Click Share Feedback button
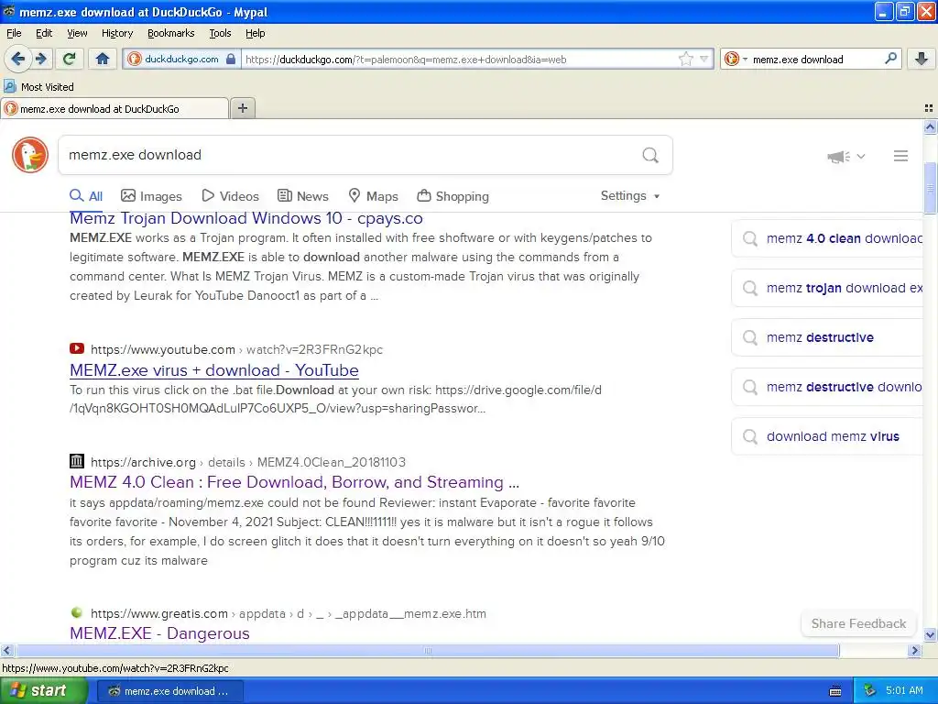 tap(858, 623)
